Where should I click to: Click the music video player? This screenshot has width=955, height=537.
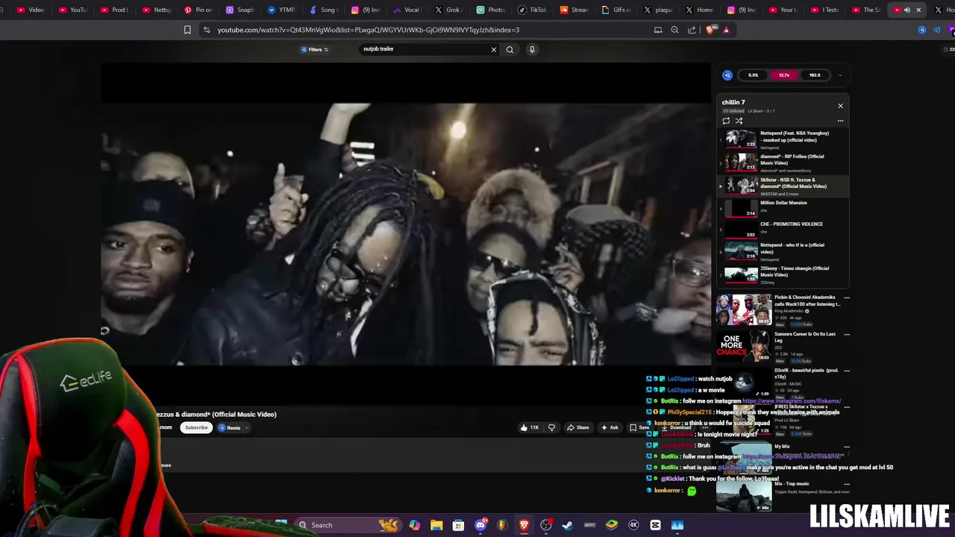(x=406, y=234)
